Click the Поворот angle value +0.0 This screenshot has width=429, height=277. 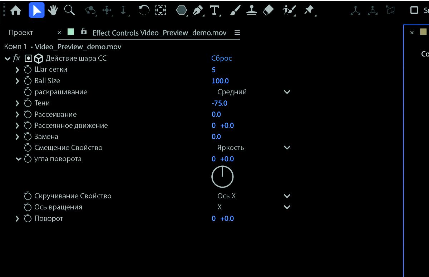tap(227, 219)
